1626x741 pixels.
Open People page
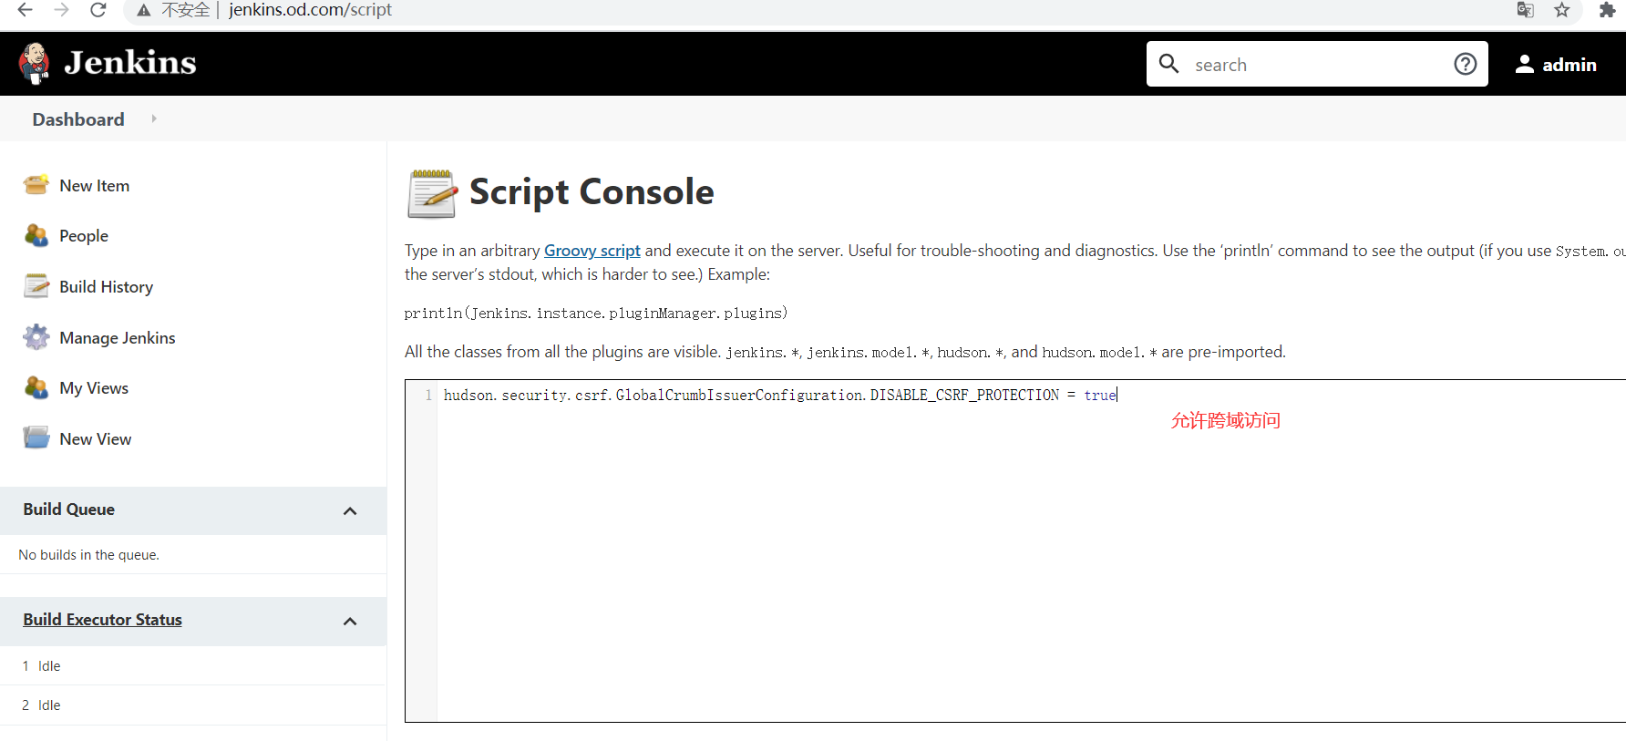click(84, 236)
